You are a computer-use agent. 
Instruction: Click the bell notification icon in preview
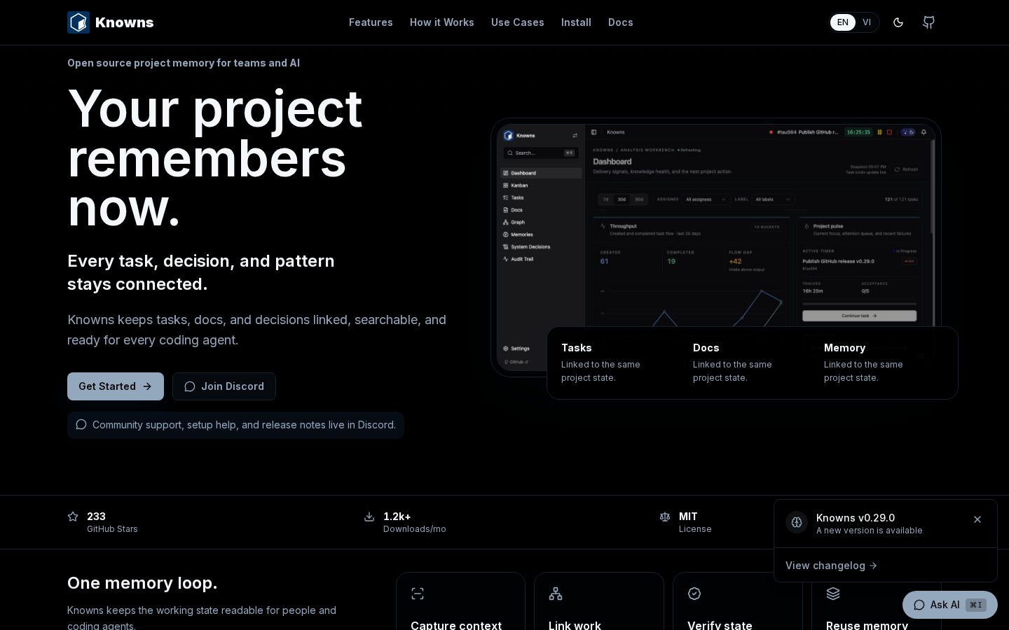(924, 132)
